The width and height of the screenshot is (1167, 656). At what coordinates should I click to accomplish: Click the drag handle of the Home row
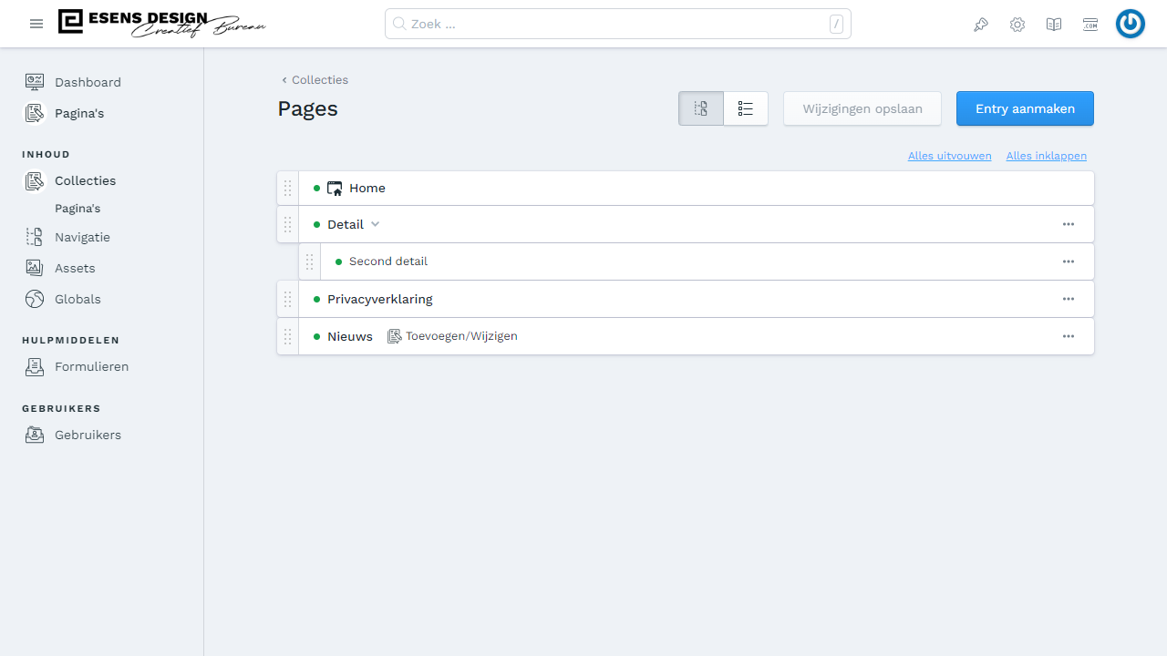(x=288, y=189)
